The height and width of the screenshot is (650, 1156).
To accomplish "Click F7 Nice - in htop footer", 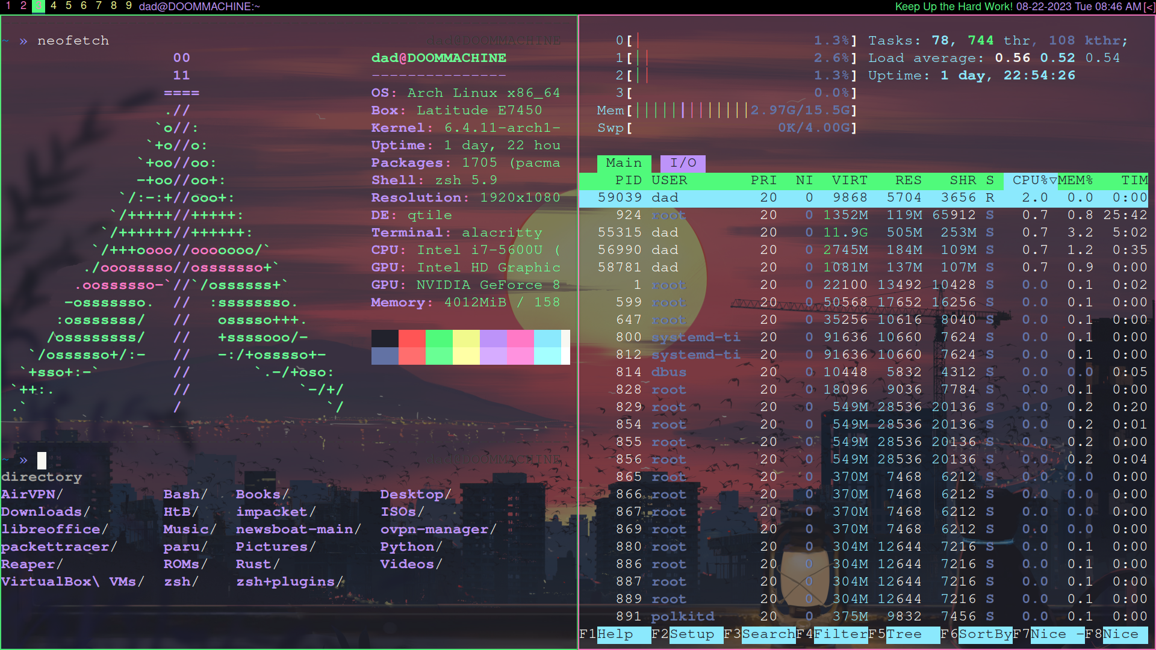I will click(1048, 634).
